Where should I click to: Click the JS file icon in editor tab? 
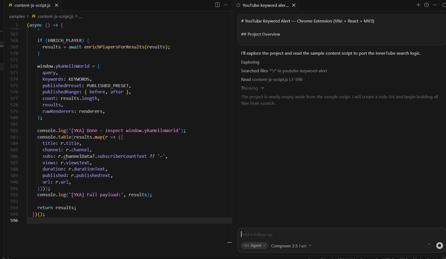click(10, 5)
